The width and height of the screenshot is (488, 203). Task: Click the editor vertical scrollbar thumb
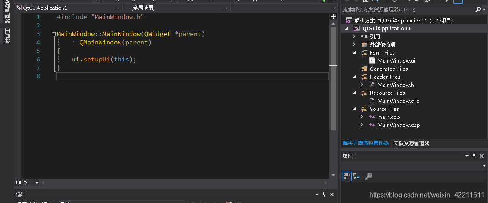tap(334, 78)
